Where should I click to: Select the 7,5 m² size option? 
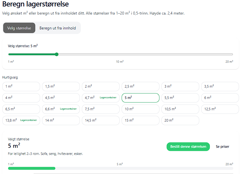[x=101, y=109]
